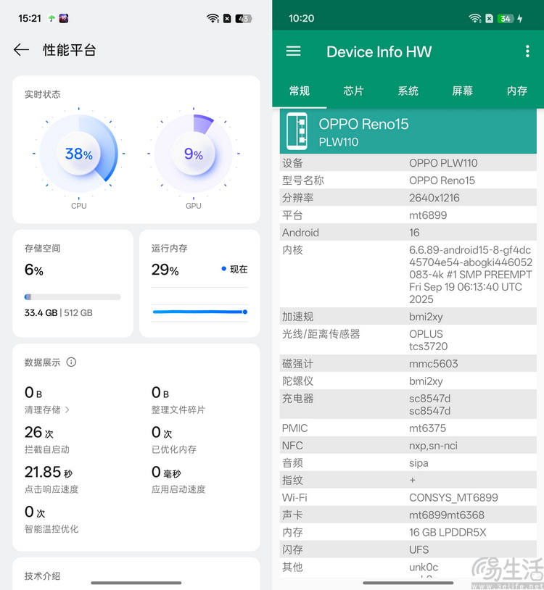Tap the Wi-Fi value CONSYS_MT6899
The width and height of the screenshot is (544, 590).
coord(453,497)
